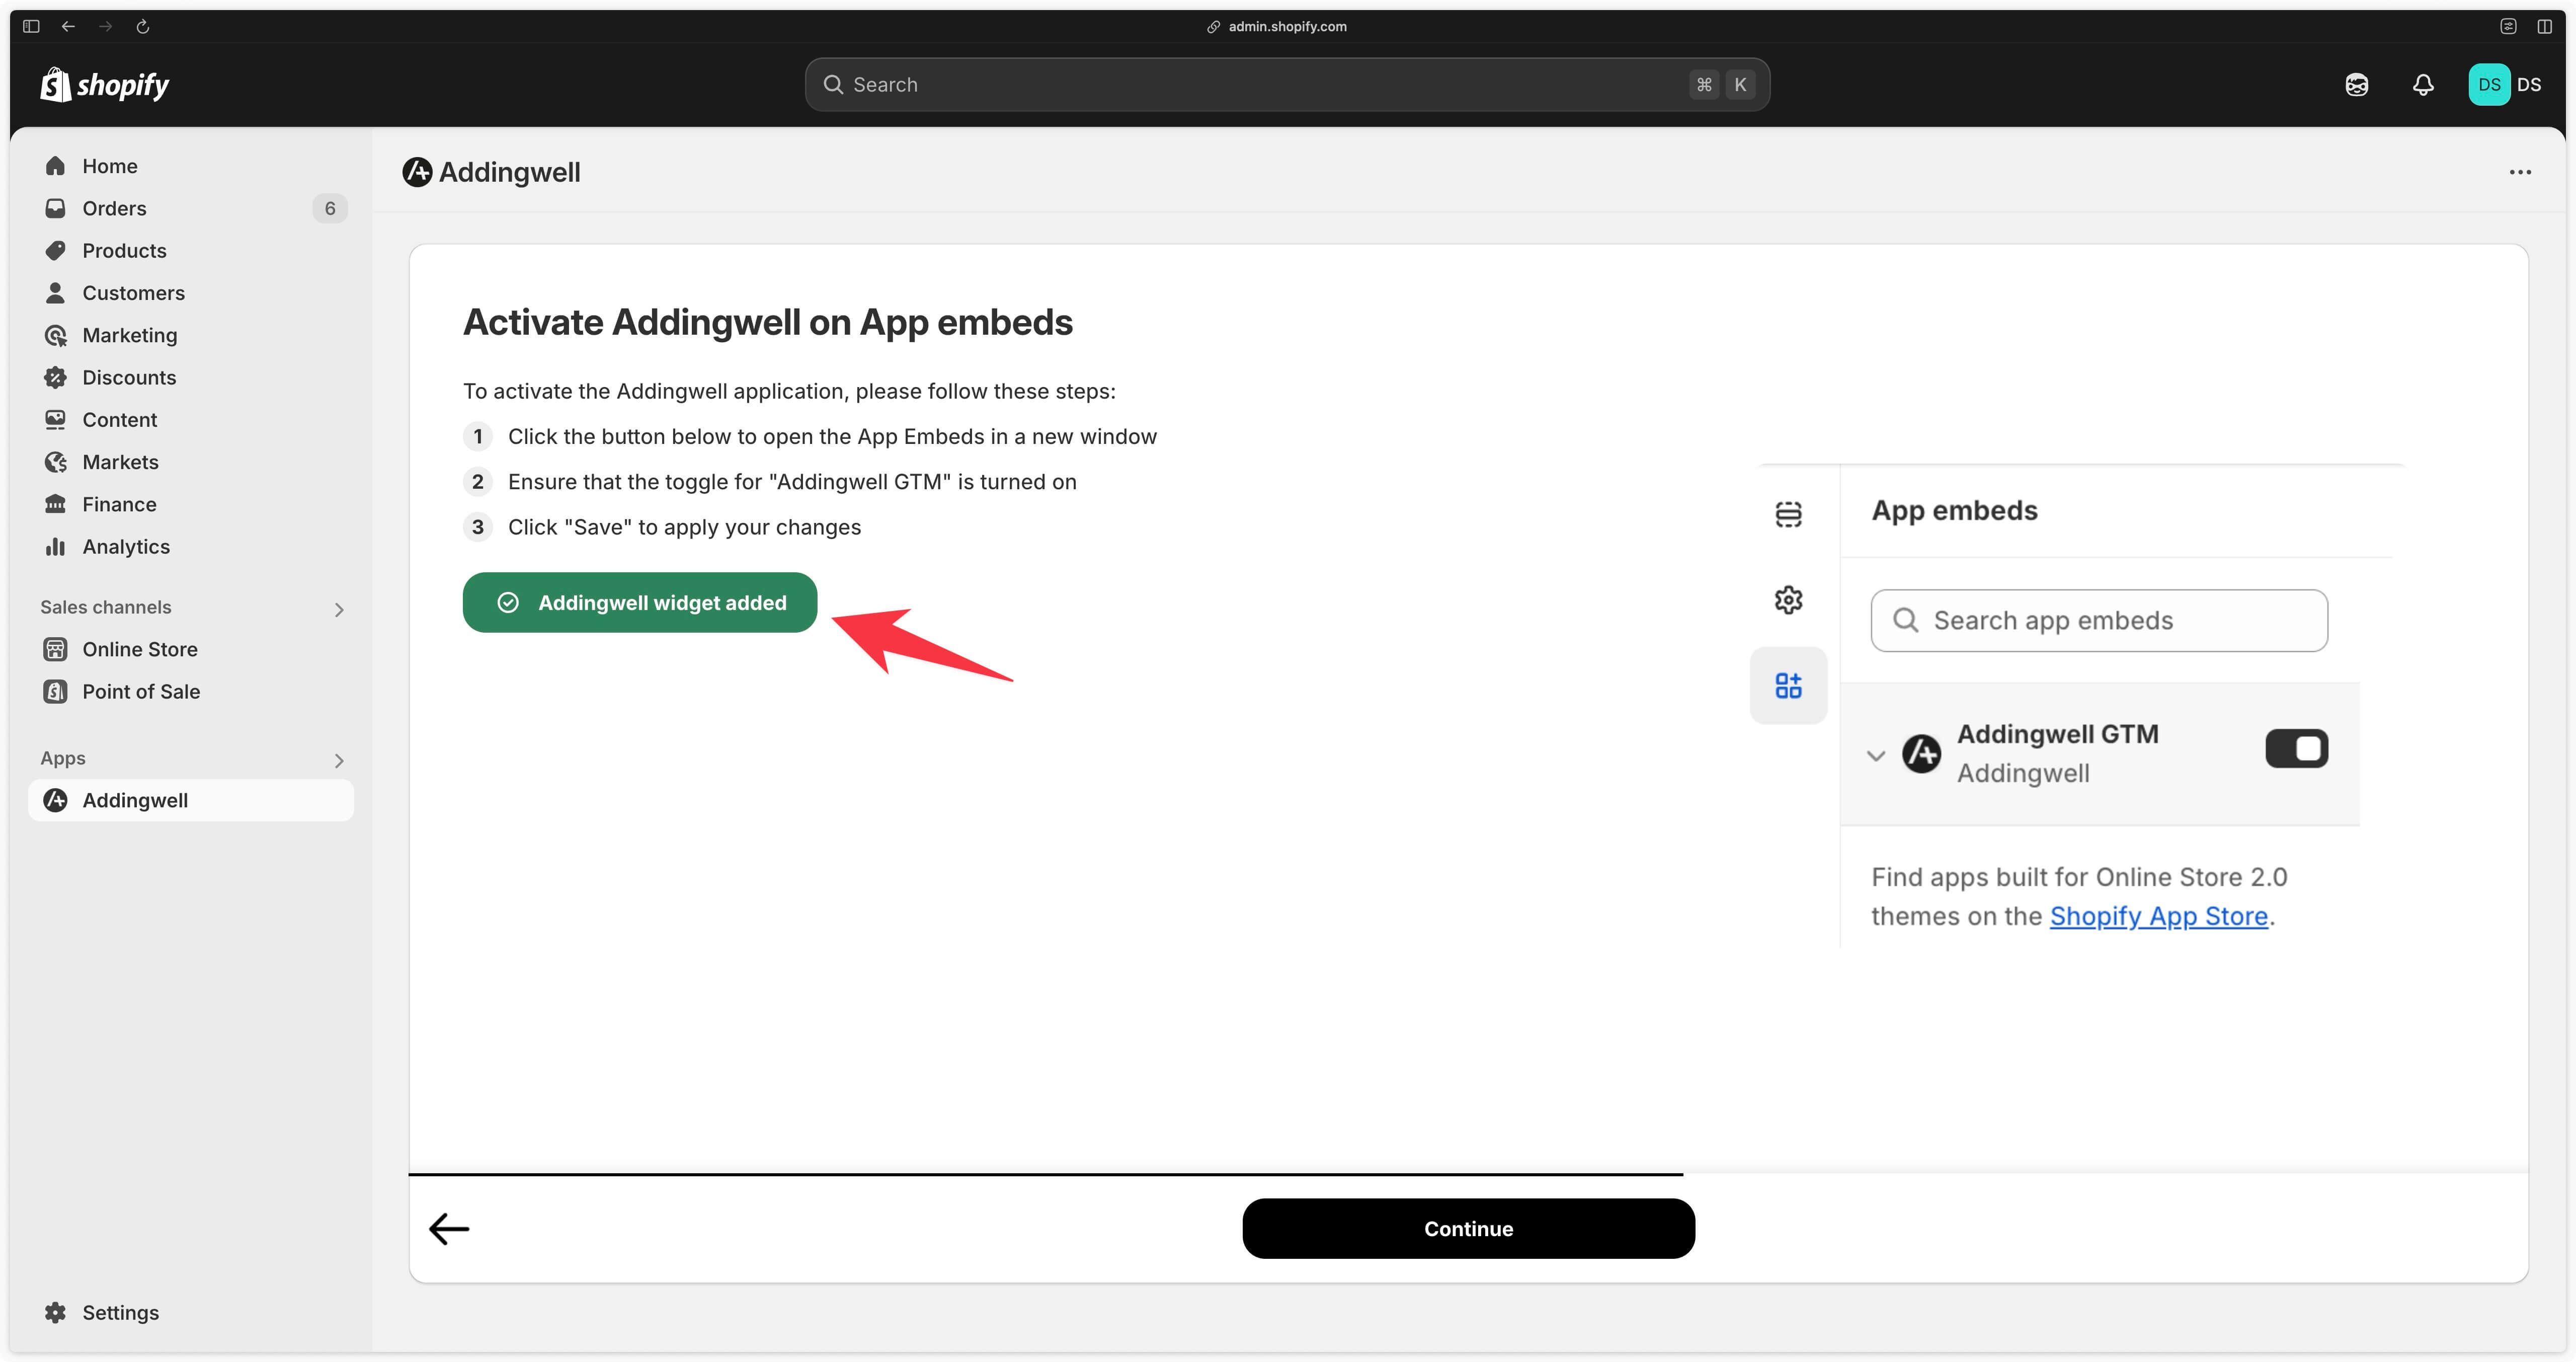Image resolution: width=2576 pixels, height=1362 pixels.
Task: Click the Content label in sidebar
Action: (x=119, y=419)
